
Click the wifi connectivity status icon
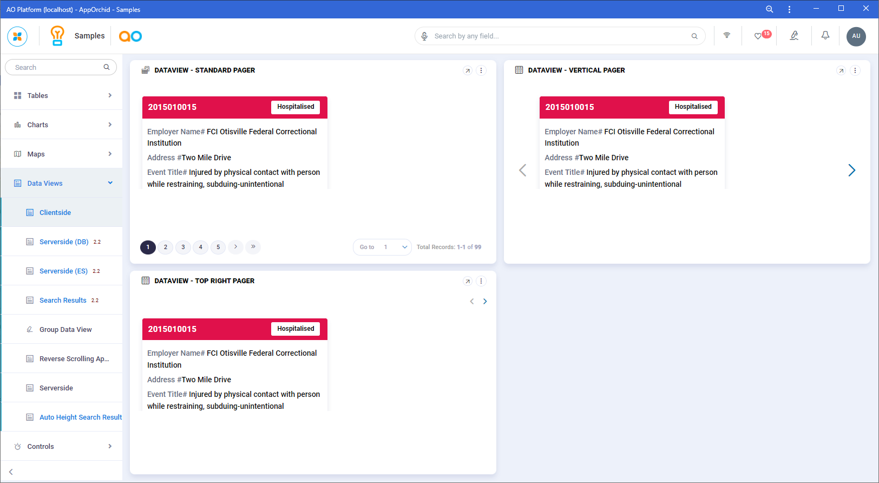coord(727,36)
